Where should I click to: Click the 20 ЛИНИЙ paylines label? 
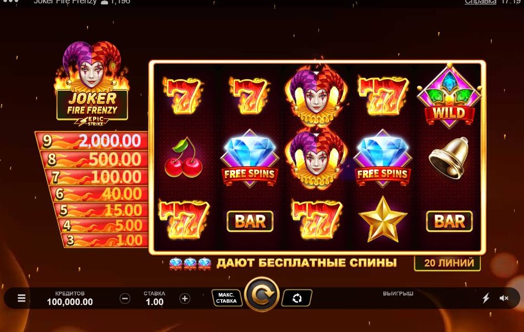pyautogui.click(x=448, y=263)
